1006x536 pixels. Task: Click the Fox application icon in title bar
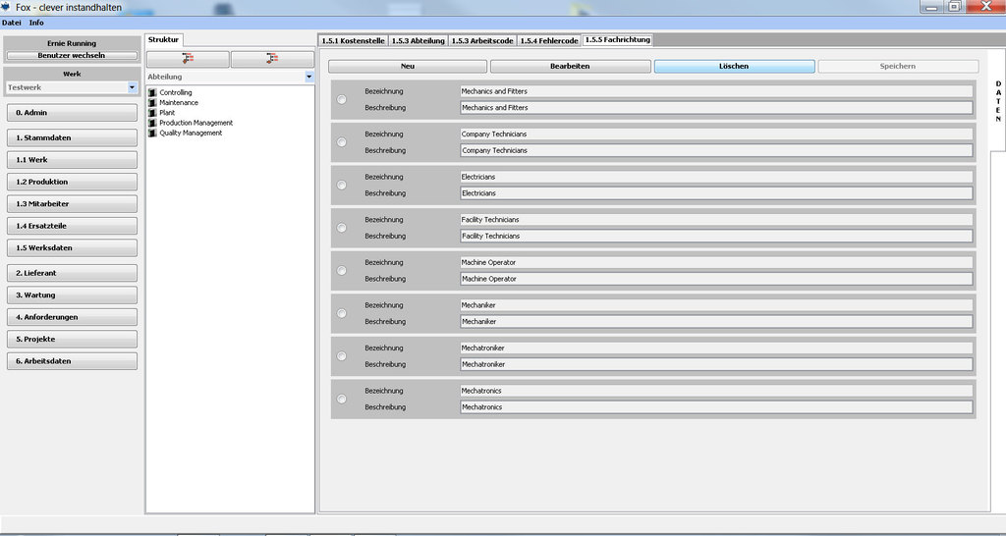point(6,7)
